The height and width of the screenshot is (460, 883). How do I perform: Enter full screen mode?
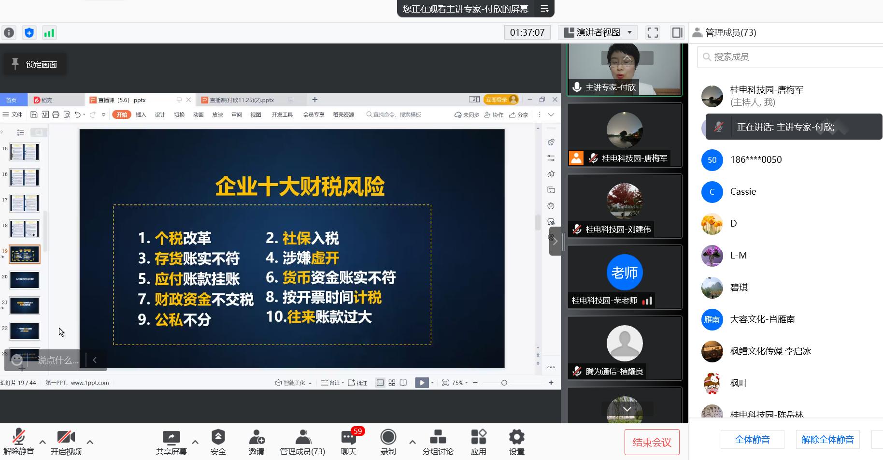point(653,33)
